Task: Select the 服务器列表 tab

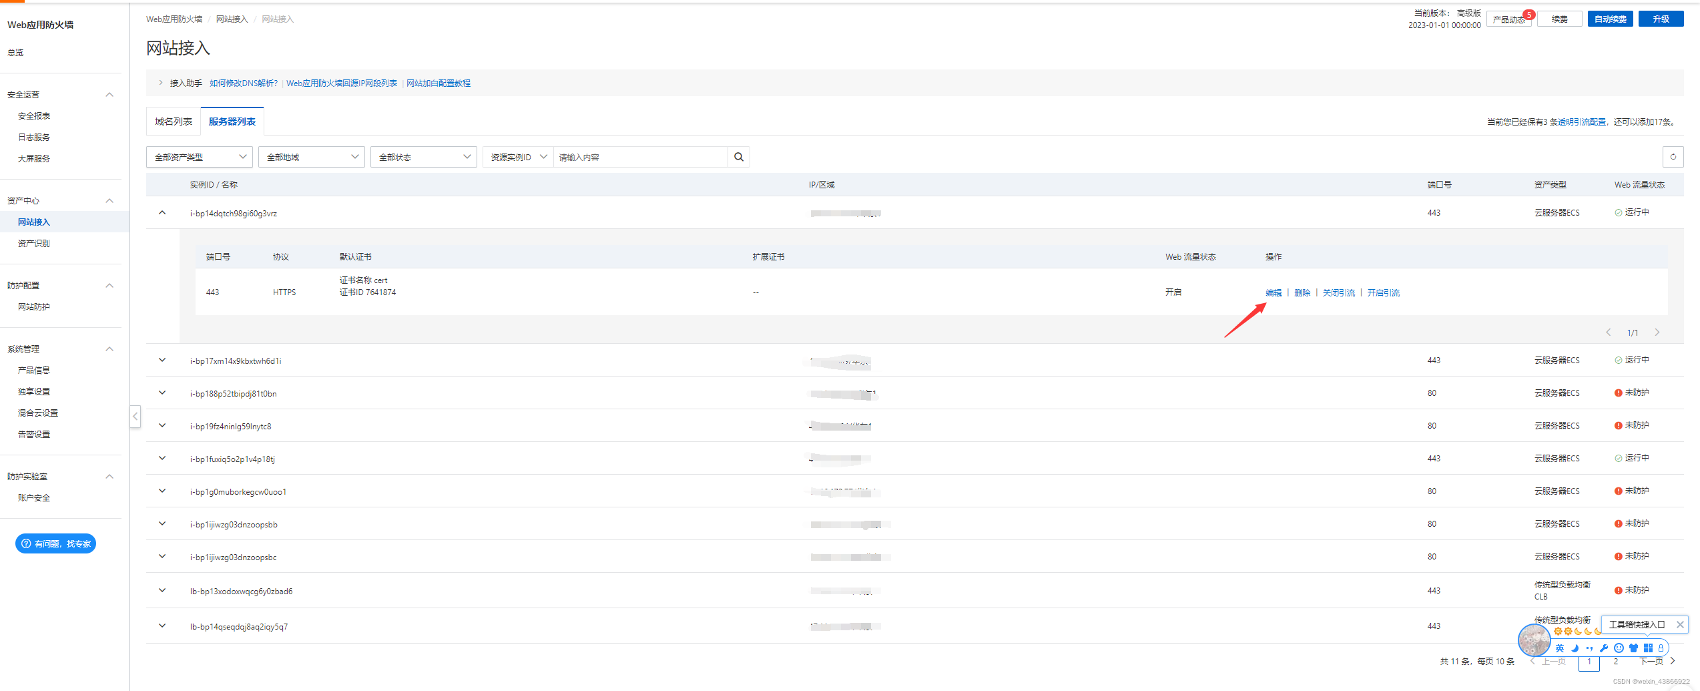Action: 232,122
